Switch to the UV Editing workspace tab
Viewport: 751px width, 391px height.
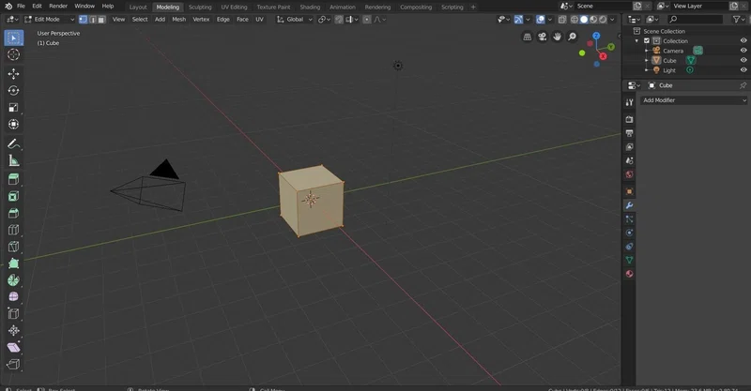click(x=234, y=8)
